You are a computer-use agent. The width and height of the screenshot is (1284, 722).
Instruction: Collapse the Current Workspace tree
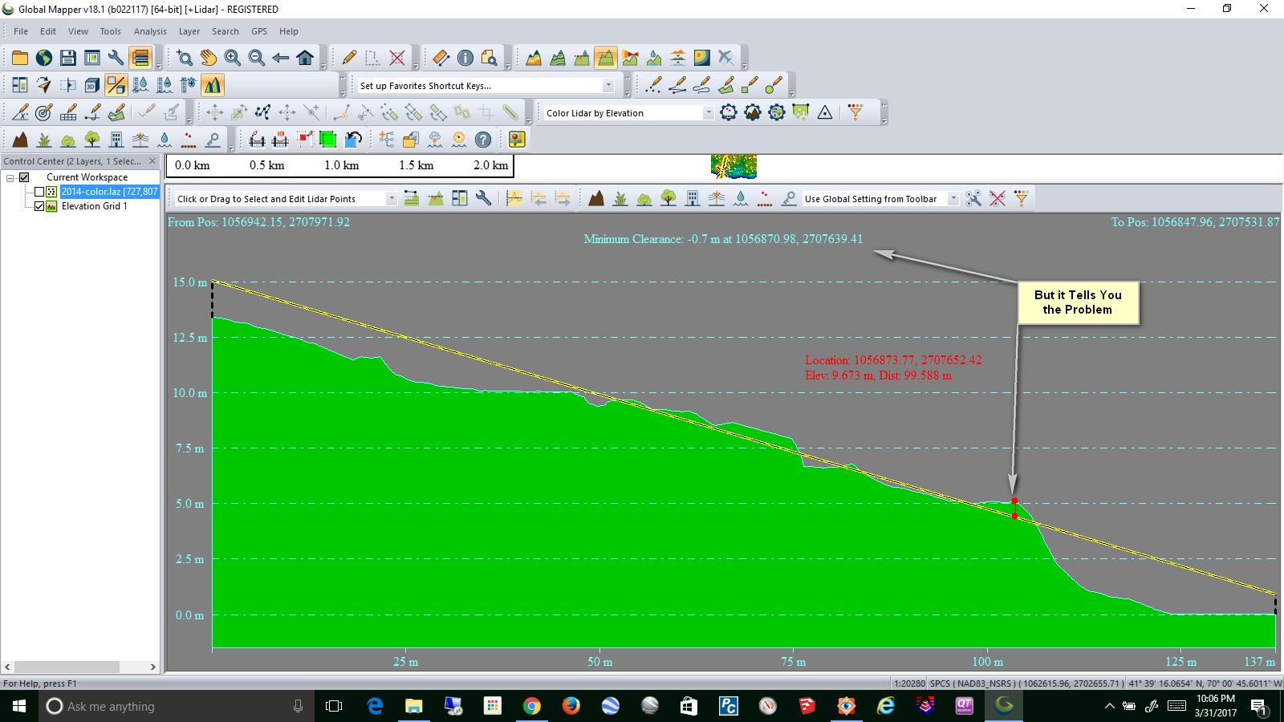click(10, 177)
